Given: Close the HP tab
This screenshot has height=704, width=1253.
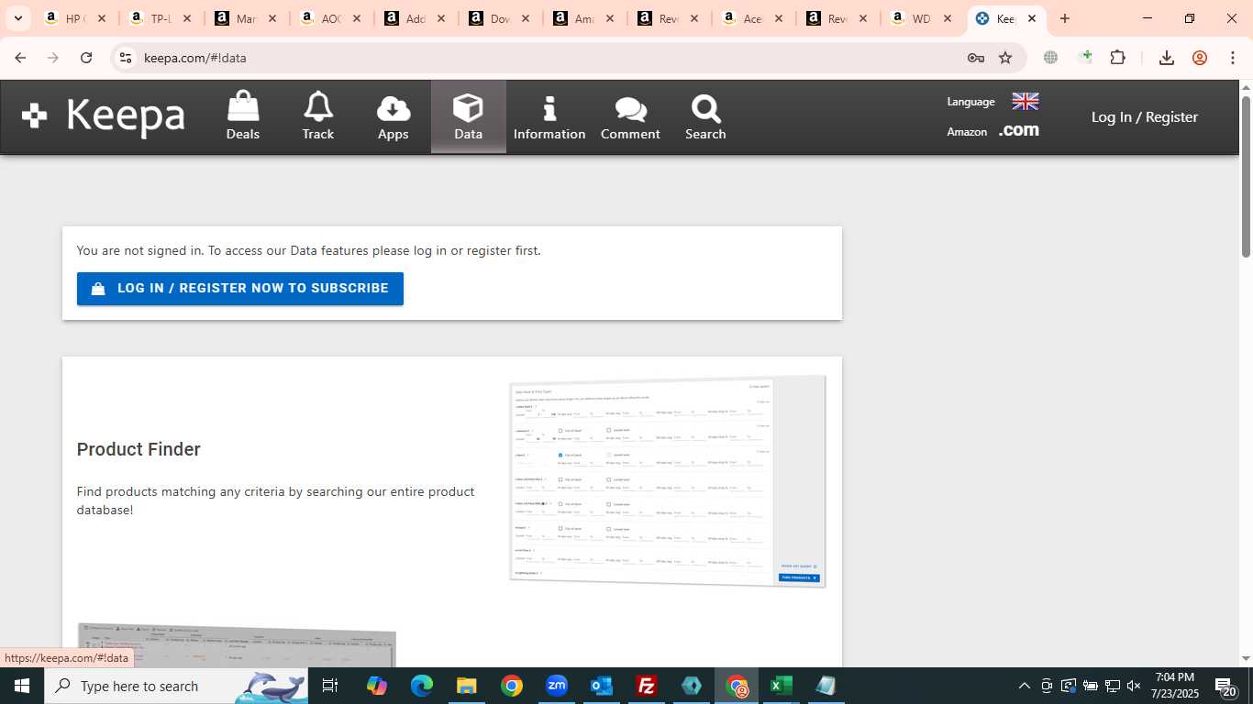Looking at the screenshot, I should 102,18.
